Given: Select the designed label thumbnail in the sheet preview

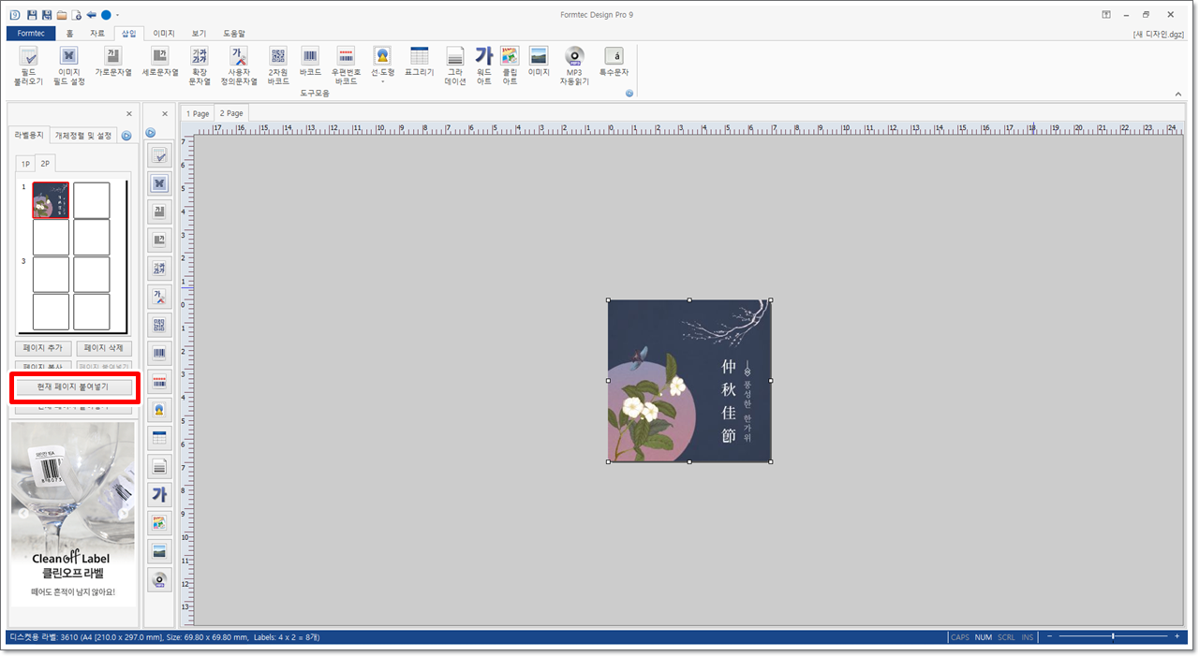Looking at the screenshot, I should point(51,200).
